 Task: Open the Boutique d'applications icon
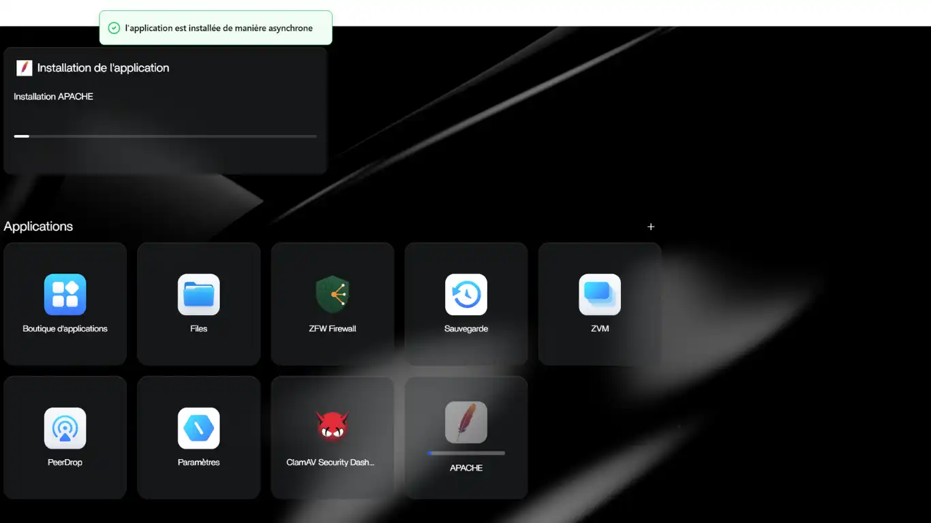click(x=65, y=294)
